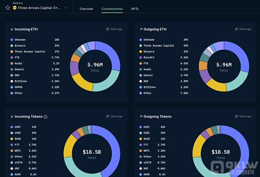
Task: Click USDT color dot in Incoming Tokens
Action: [x=12, y=127]
